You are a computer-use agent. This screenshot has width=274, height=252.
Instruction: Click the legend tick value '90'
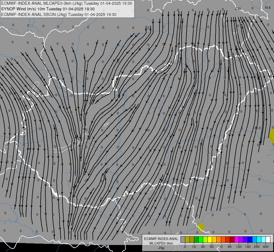(229, 247)
